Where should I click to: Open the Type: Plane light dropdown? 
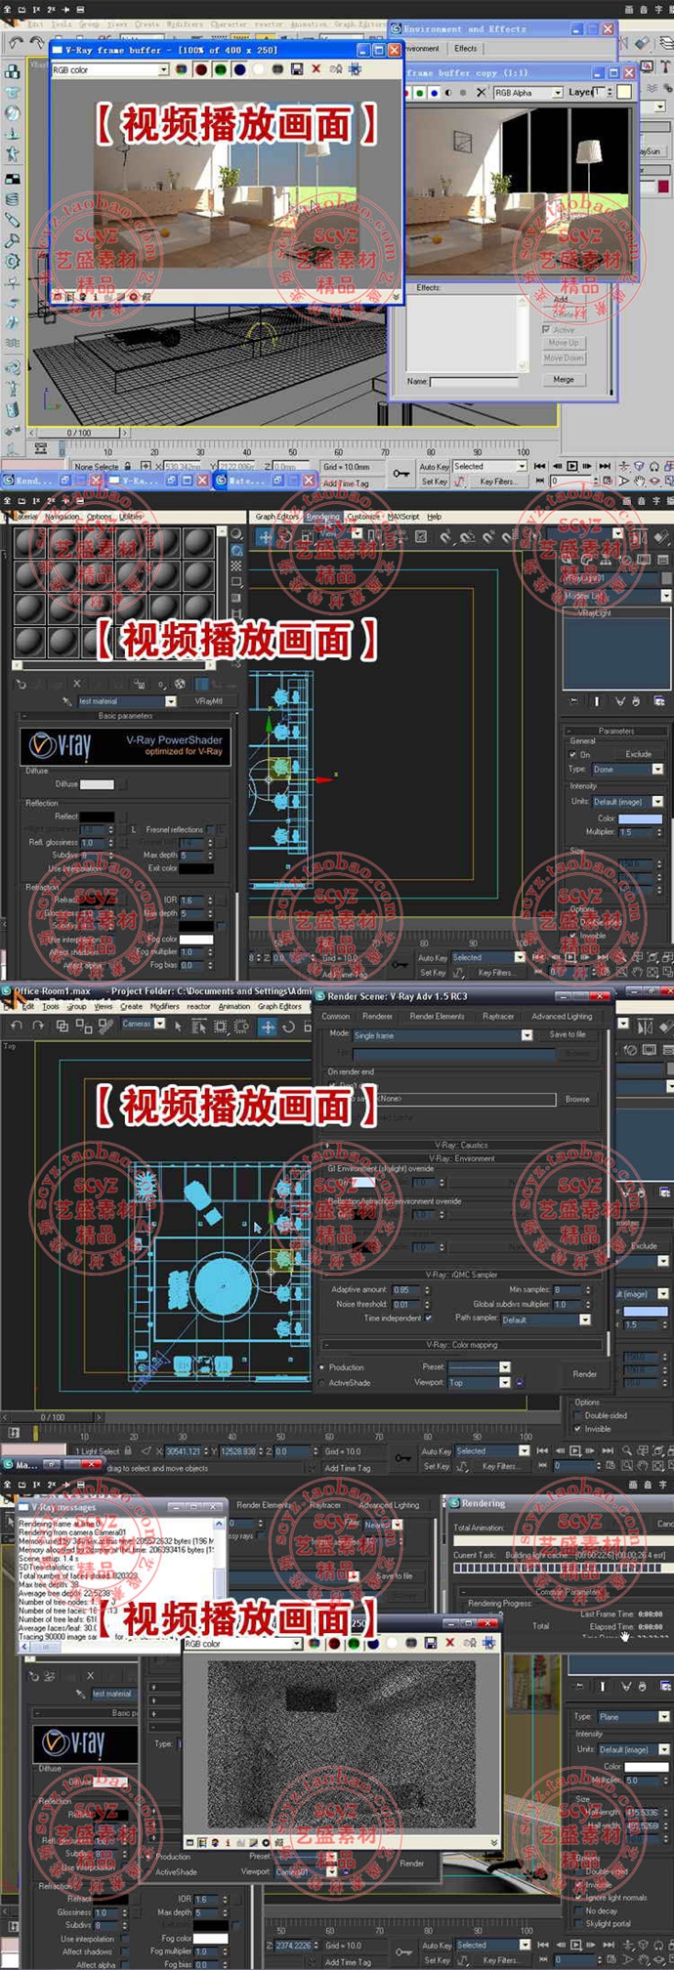click(x=633, y=1716)
